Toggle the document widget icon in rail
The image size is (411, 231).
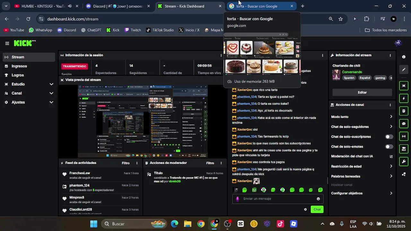click(x=404, y=111)
